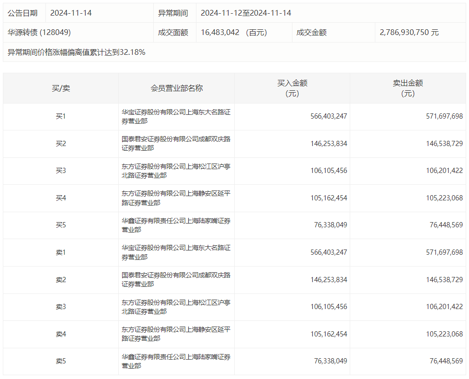
Task: Select sell amount 105,223,068 in the 卖4 row
Action: pos(444,335)
